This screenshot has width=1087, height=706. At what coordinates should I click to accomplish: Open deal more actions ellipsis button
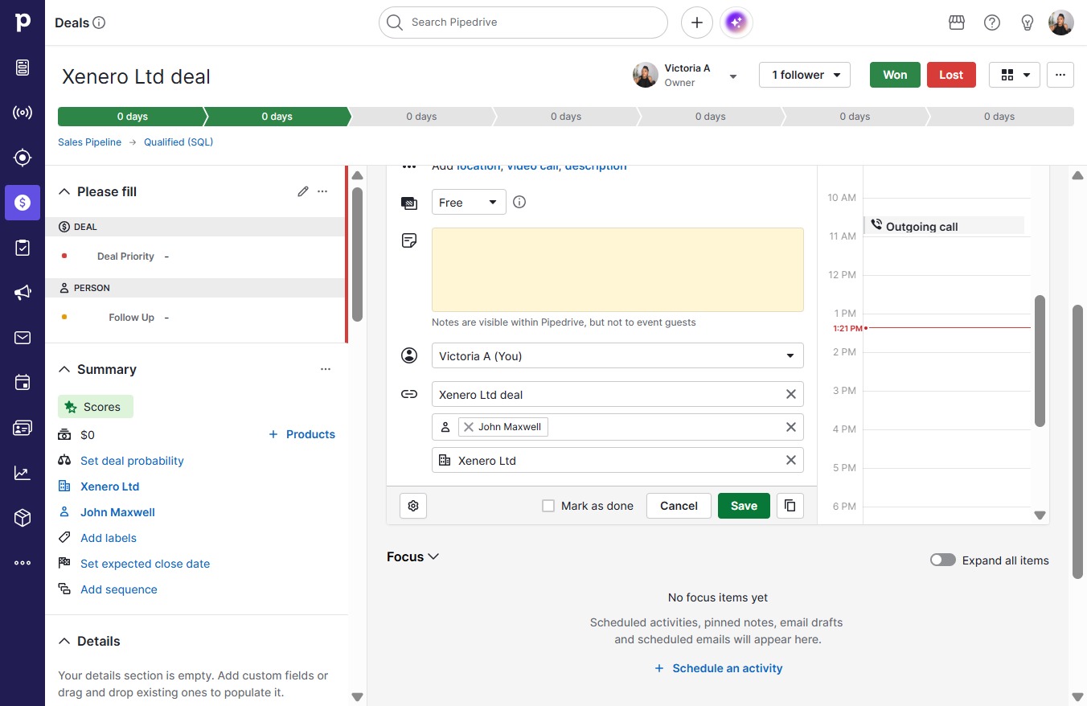coord(1060,75)
